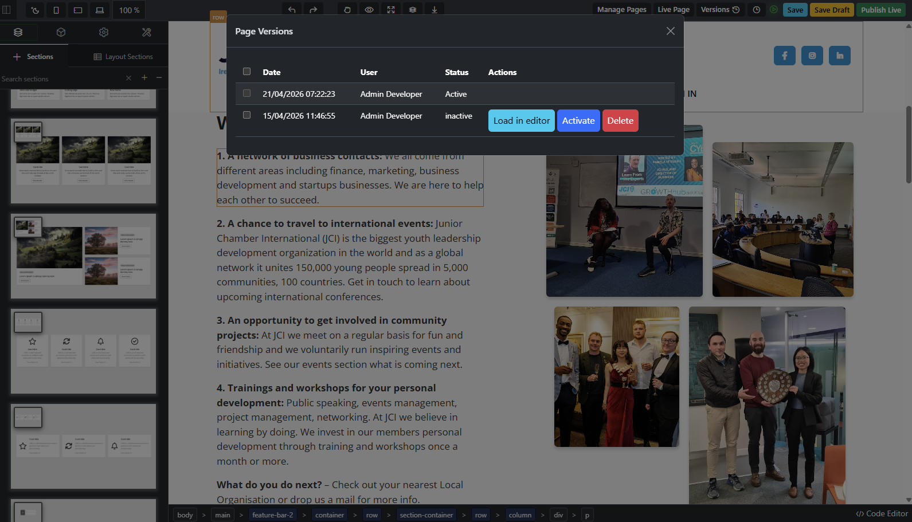Click the redo arrow in toolbar
The height and width of the screenshot is (522, 912).
point(313,10)
